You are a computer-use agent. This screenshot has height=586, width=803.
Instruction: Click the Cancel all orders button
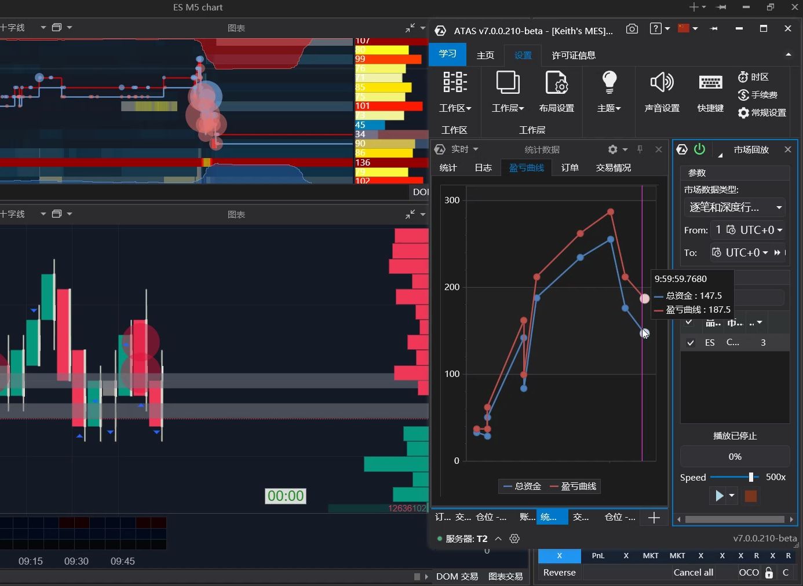coord(694,573)
